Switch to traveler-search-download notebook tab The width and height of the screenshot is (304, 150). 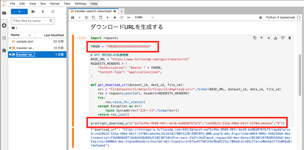(93, 11)
